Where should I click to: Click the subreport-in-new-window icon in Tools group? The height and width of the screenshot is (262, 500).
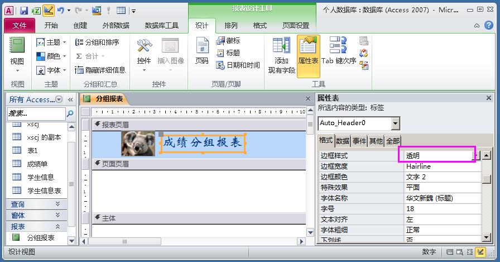coord(363,41)
